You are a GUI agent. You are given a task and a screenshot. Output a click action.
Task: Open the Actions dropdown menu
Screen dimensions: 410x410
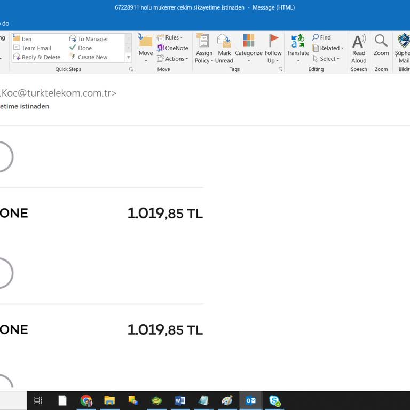(173, 59)
